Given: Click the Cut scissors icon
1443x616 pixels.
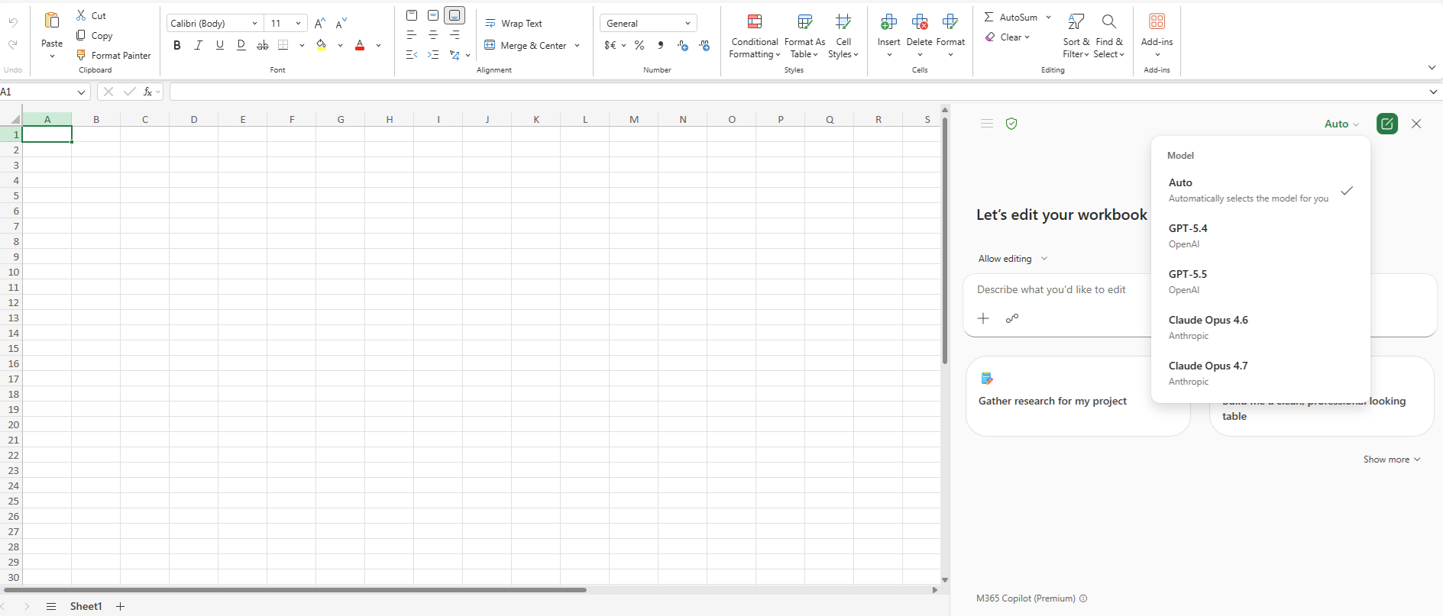Looking at the screenshot, I should point(81,15).
